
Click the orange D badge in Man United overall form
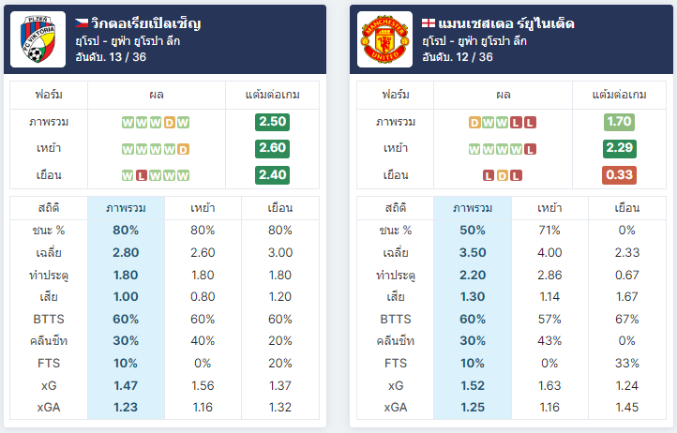[x=474, y=123]
